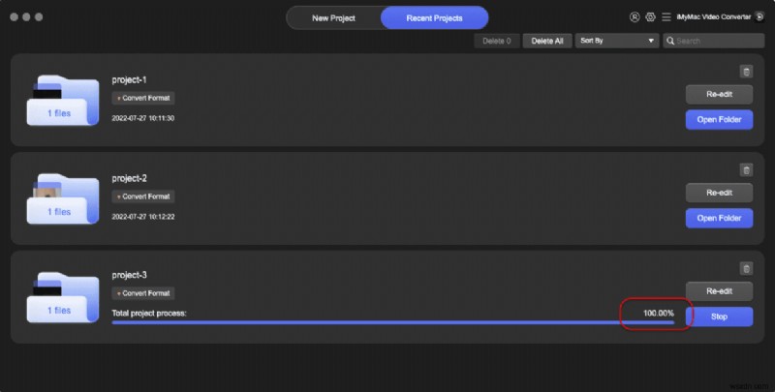Click the Total project process label
The width and height of the screenshot is (775, 392).
[x=149, y=313]
